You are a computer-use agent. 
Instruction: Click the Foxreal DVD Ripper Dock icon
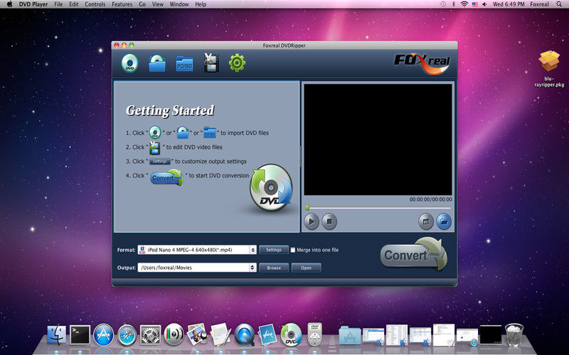coord(291,334)
